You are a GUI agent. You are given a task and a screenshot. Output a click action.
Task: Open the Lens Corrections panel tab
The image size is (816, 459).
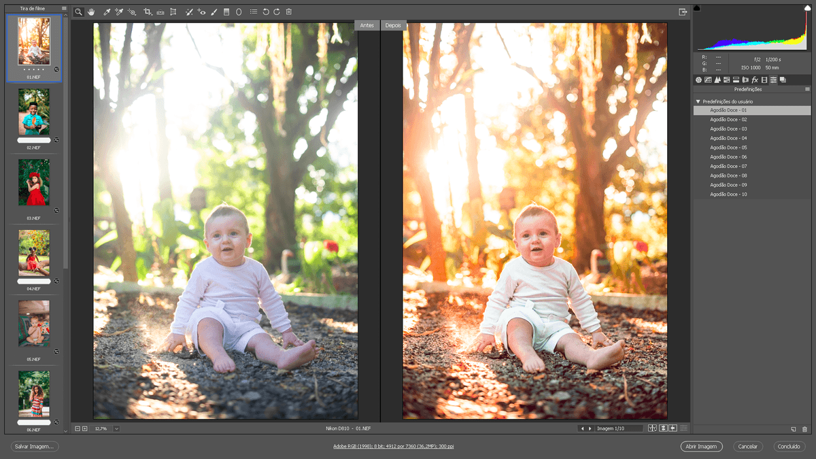745,80
